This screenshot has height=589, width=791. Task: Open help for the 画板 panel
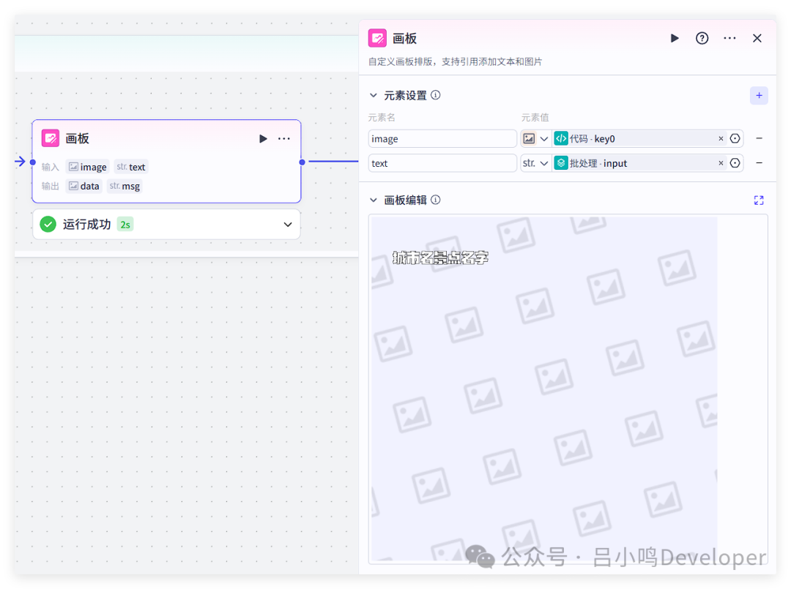pos(702,38)
